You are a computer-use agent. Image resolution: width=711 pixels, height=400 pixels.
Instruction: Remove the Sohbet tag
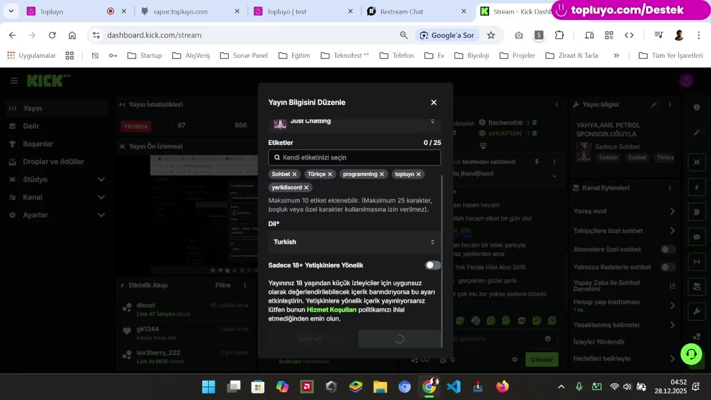pyautogui.click(x=294, y=174)
